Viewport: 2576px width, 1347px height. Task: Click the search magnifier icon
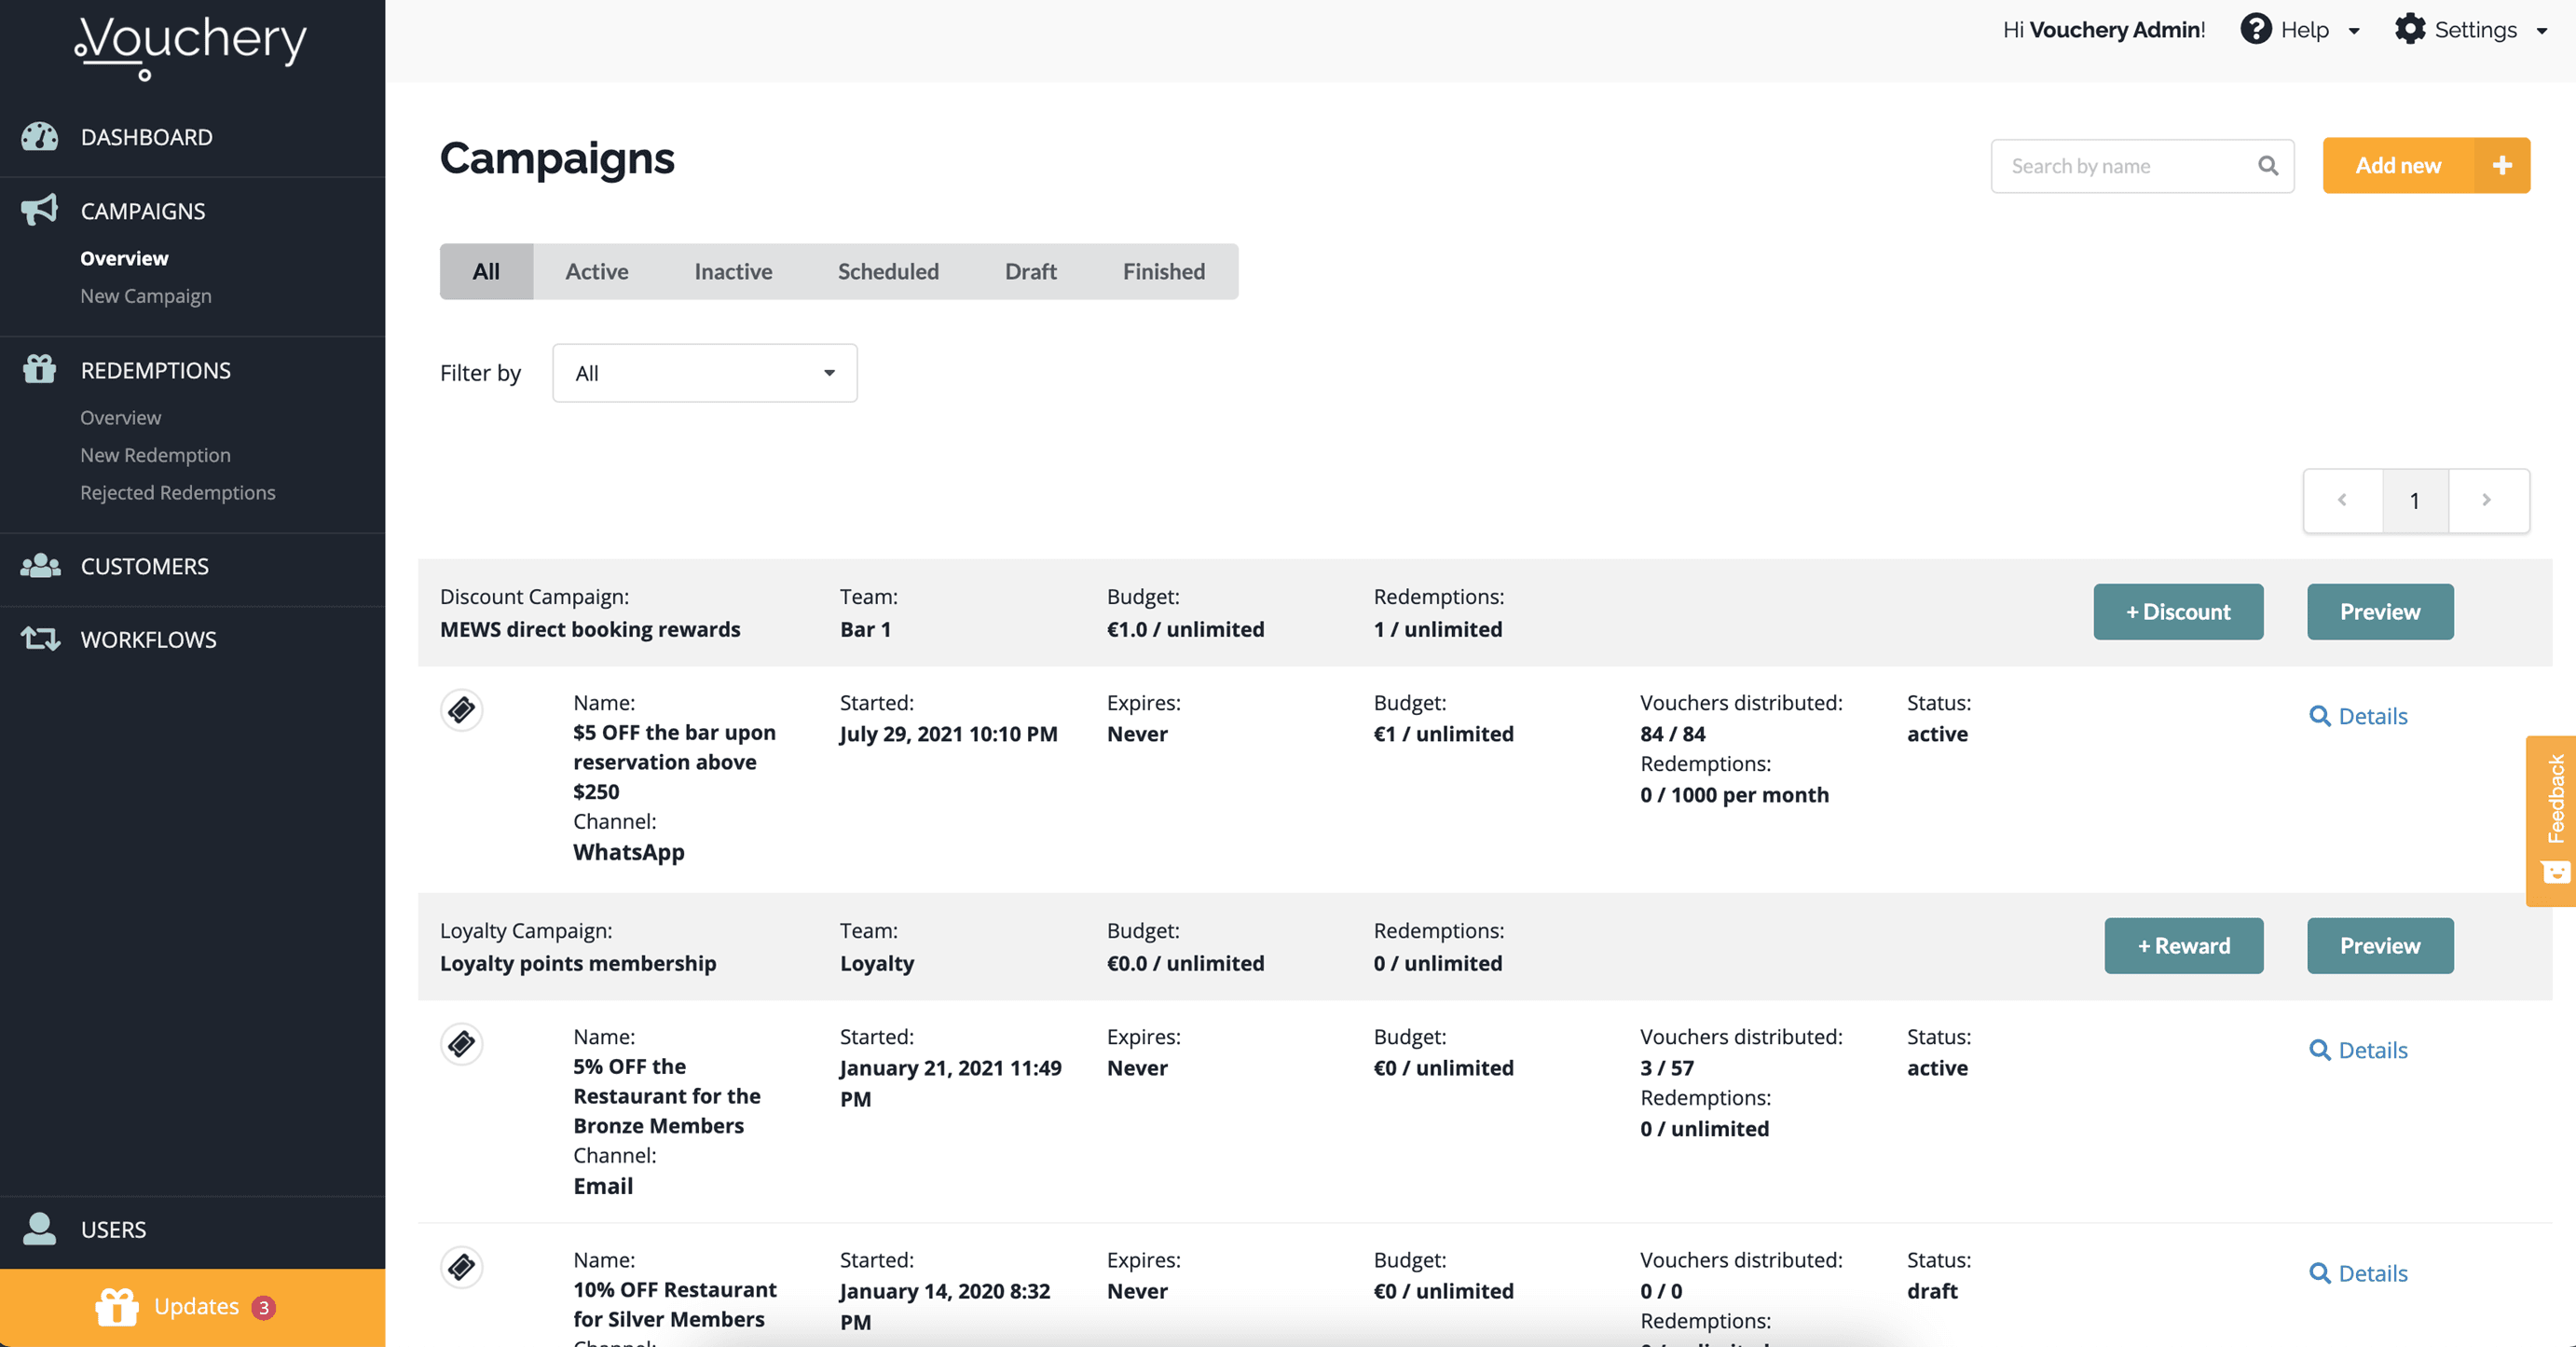[x=2268, y=166]
